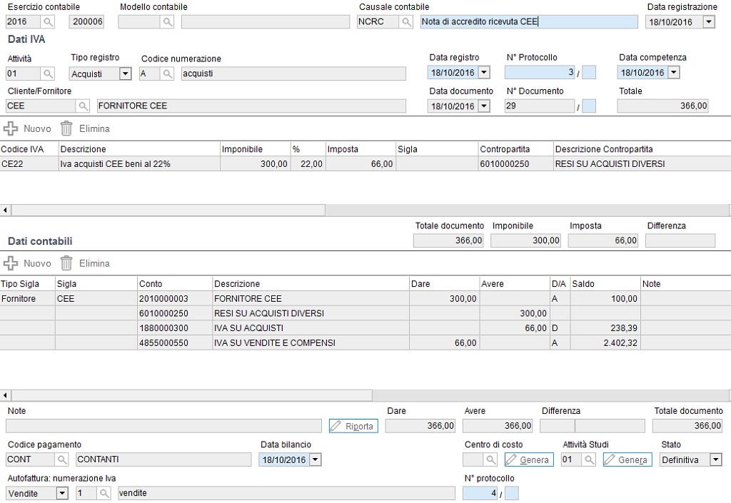731x503 pixels.
Task: Open Autofattura numerazione 1 lookup
Action: coord(104,493)
